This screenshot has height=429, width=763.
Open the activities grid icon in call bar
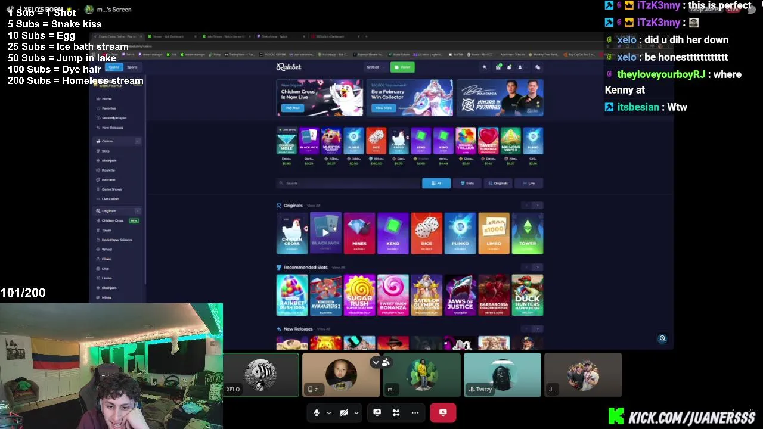coord(396,412)
